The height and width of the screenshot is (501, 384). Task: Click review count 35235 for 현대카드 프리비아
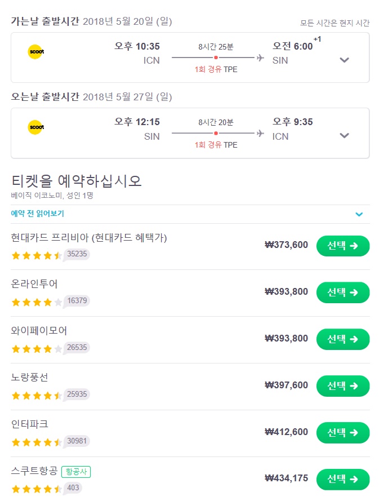click(77, 254)
